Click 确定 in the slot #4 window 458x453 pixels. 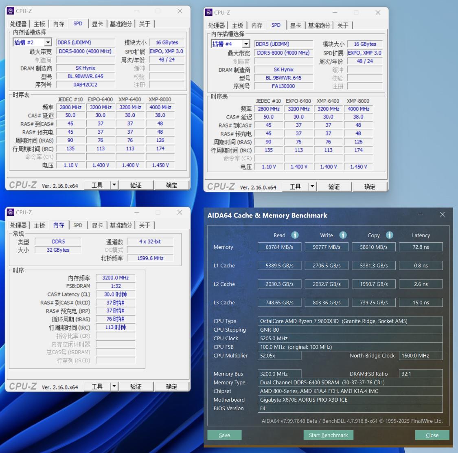(370, 186)
